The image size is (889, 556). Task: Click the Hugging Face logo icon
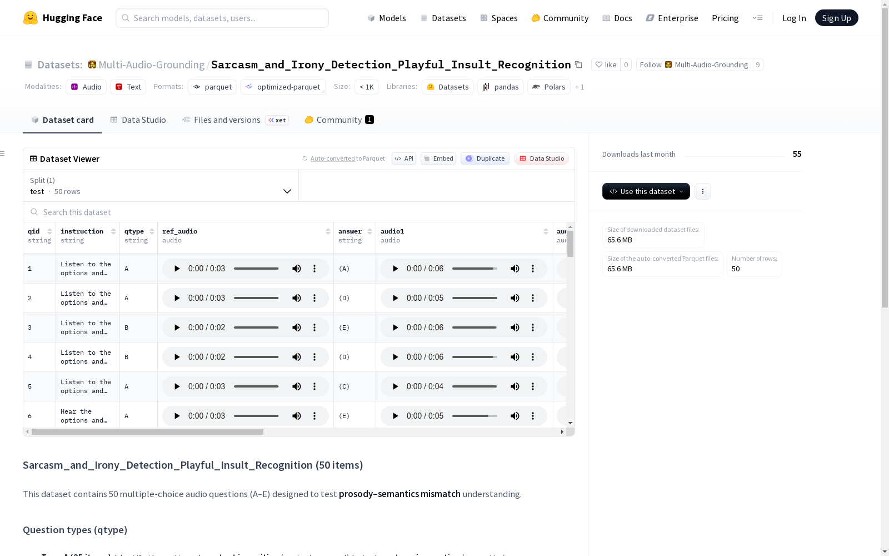tap(31, 18)
